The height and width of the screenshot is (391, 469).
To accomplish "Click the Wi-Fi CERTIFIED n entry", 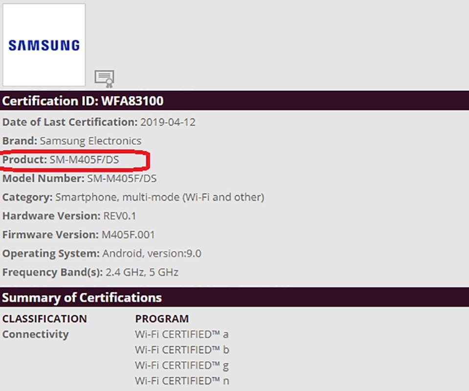I will 182,381.
